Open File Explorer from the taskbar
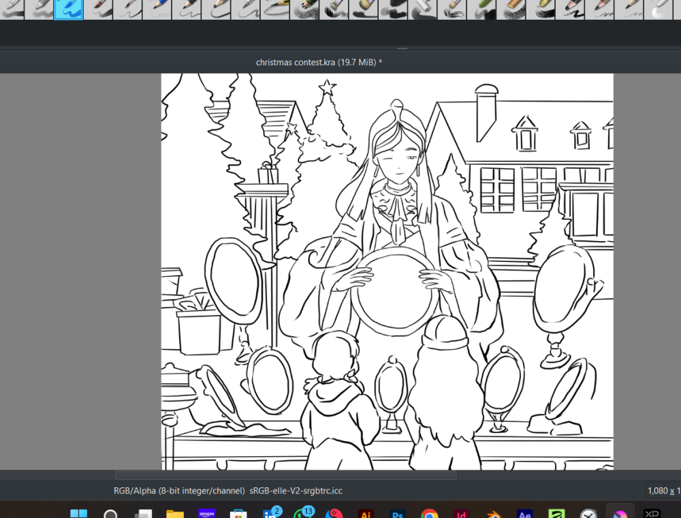 click(175, 515)
